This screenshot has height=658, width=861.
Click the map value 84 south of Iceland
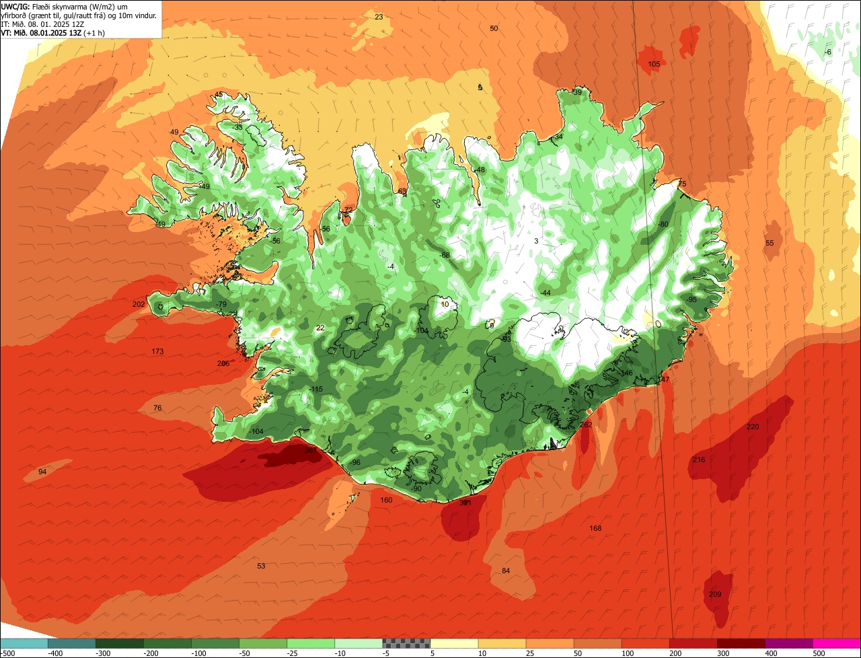pyautogui.click(x=506, y=571)
